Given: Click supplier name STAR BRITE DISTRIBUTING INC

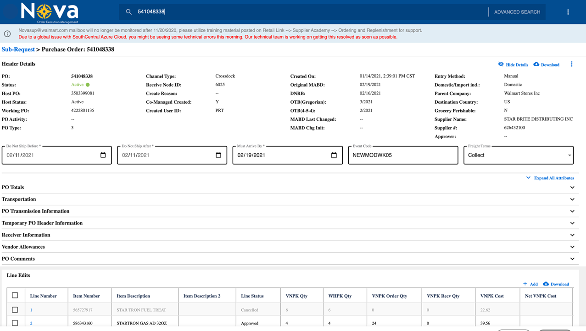Looking at the screenshot, I should (x=538, y=119).
